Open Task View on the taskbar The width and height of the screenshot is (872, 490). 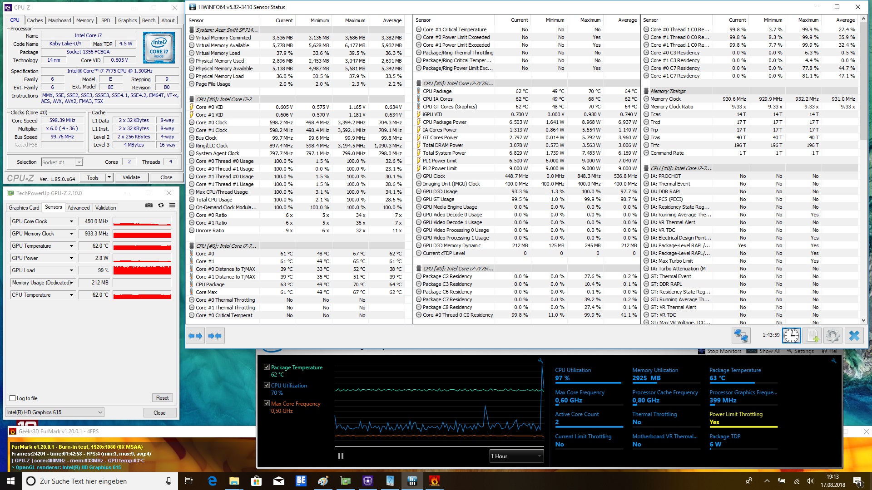tap(189, 481)
